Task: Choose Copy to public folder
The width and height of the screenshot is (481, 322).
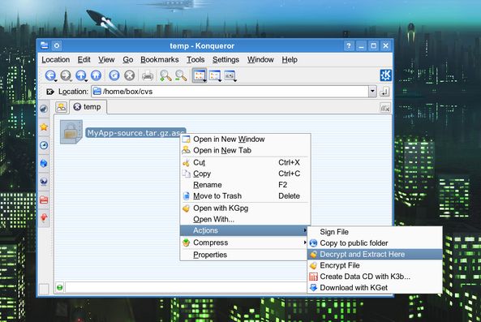Action: pos(375,243)
